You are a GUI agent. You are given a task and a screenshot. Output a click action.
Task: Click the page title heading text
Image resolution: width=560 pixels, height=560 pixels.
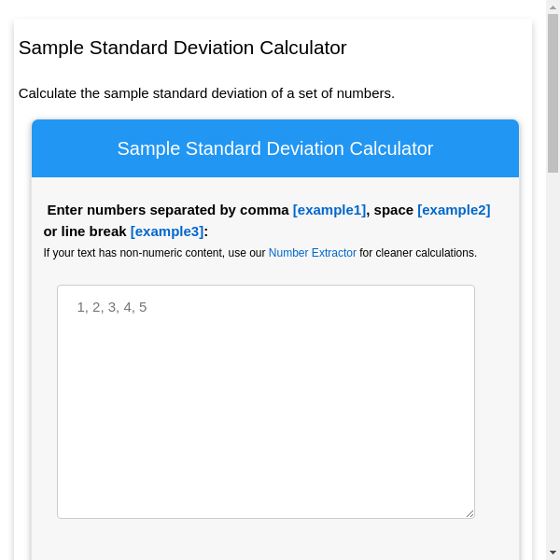182,48
